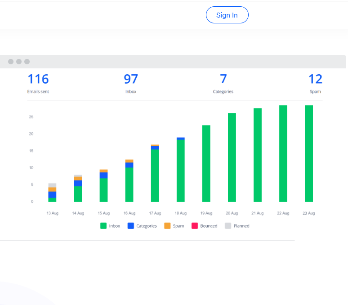Screen dimensions: 348x305
Task: Click the Planned legend label
Action: [x=241, y=226]
